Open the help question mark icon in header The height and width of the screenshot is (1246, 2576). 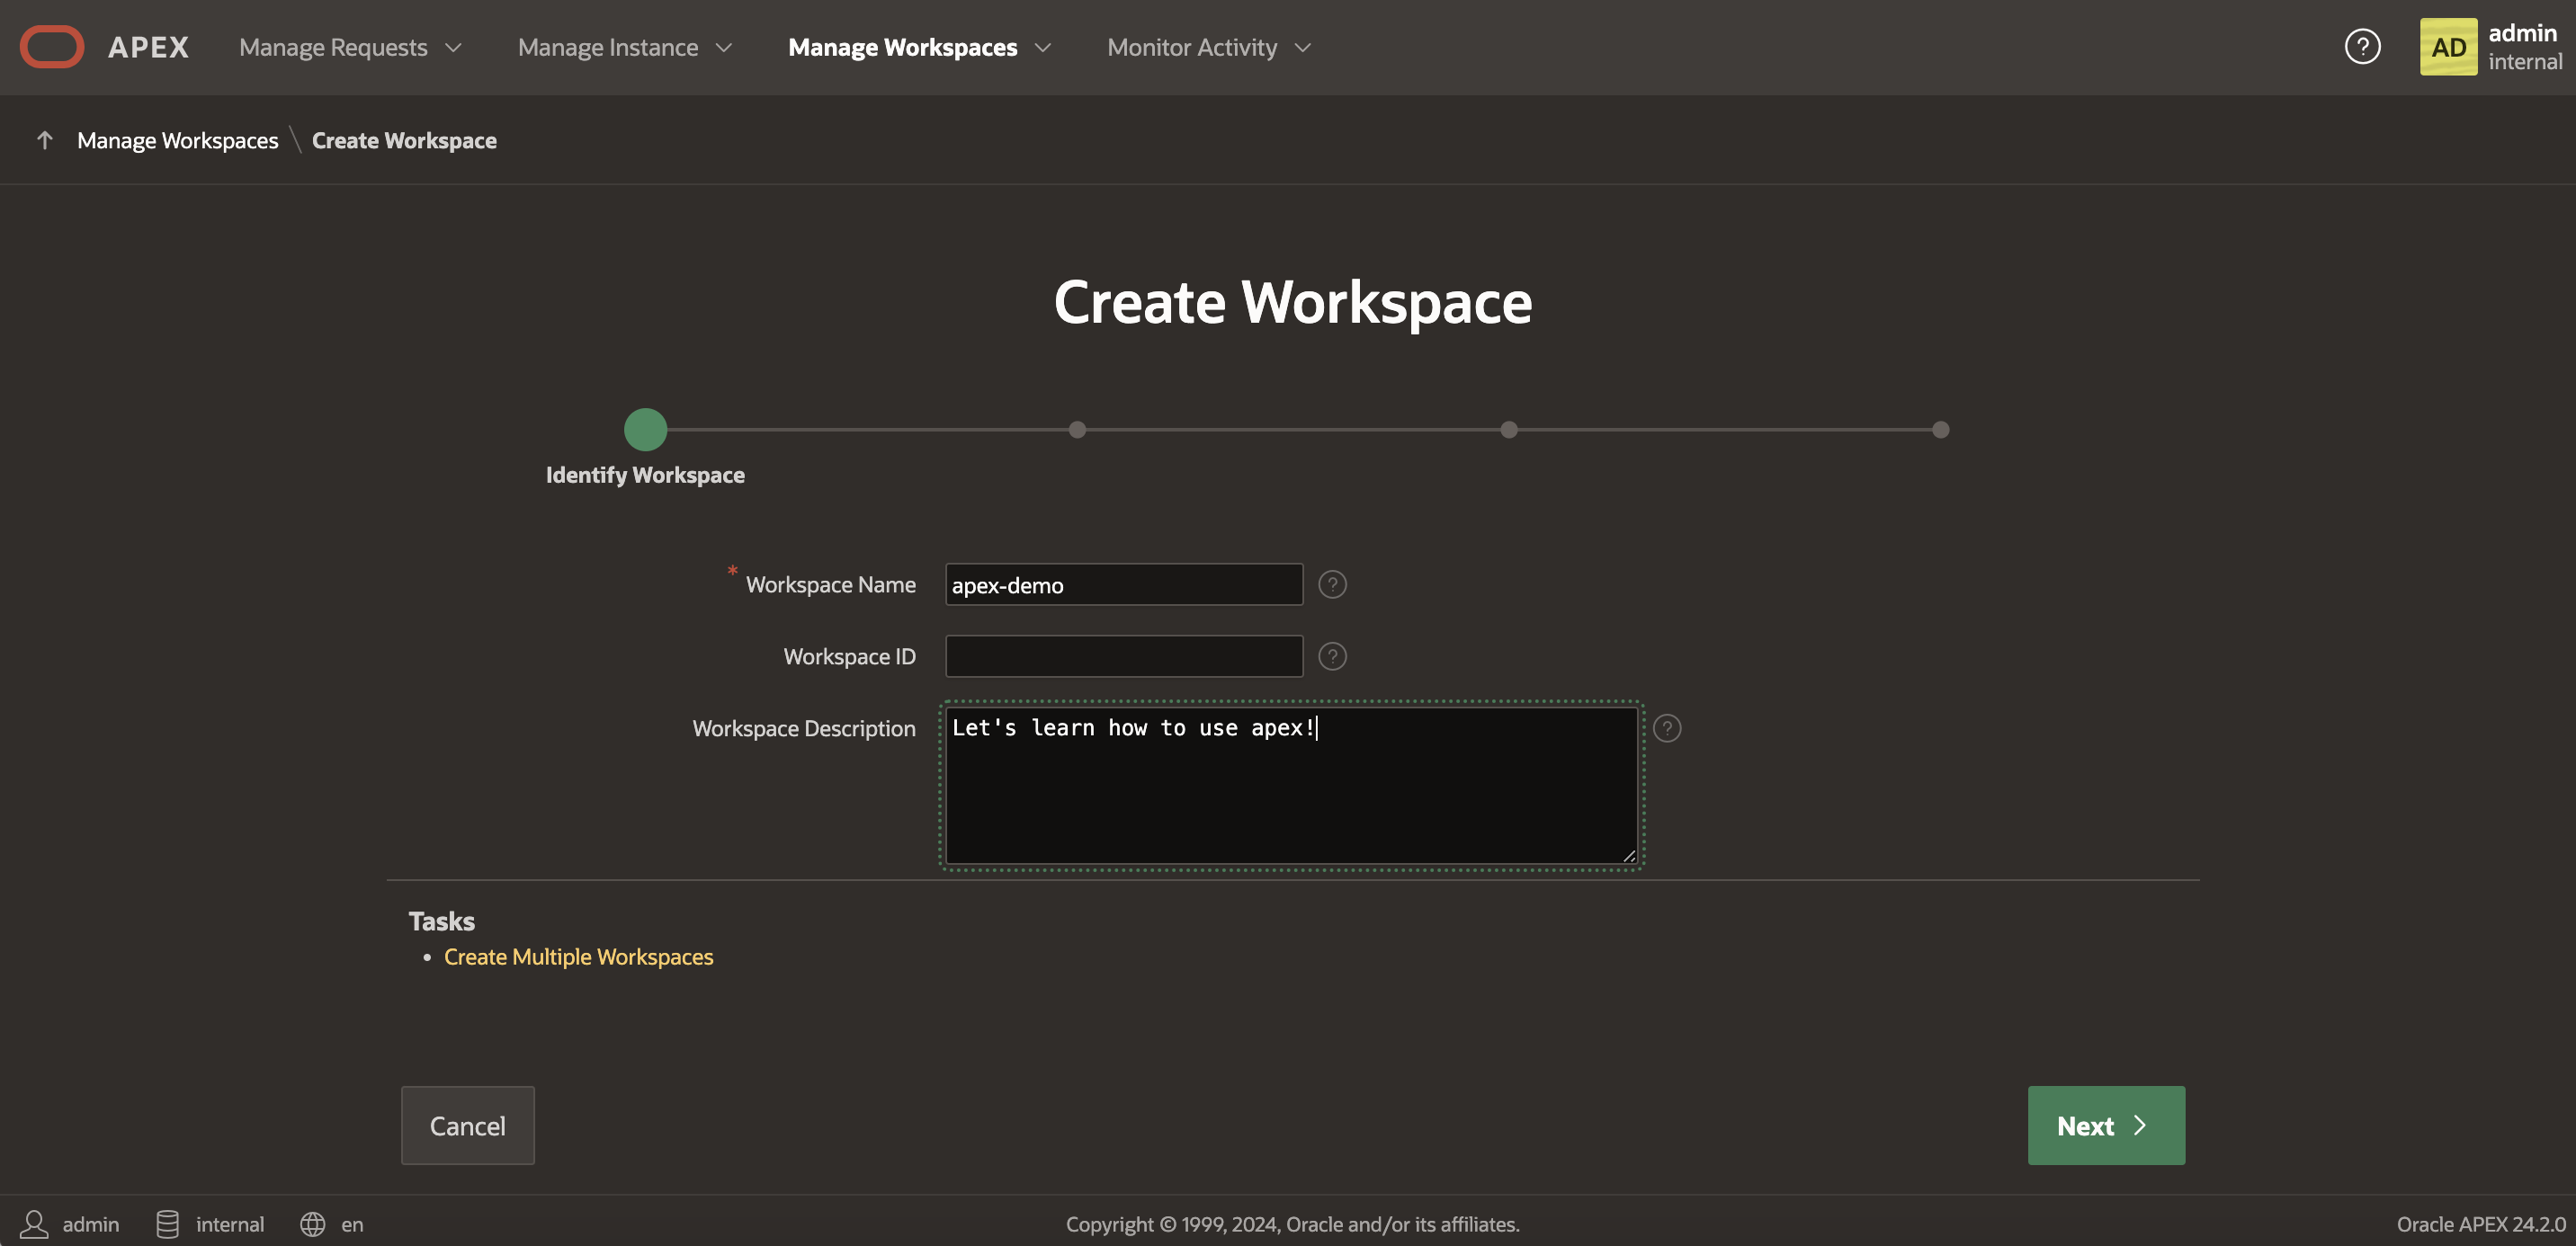coord(2362,47)
